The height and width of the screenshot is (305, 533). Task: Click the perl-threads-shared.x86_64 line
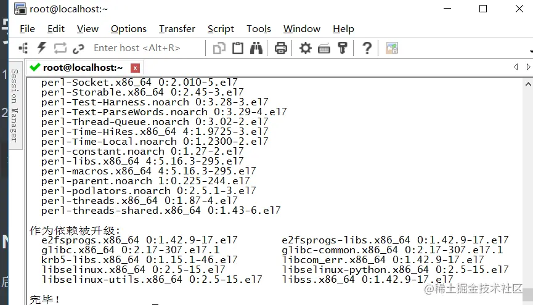[161, 211]
